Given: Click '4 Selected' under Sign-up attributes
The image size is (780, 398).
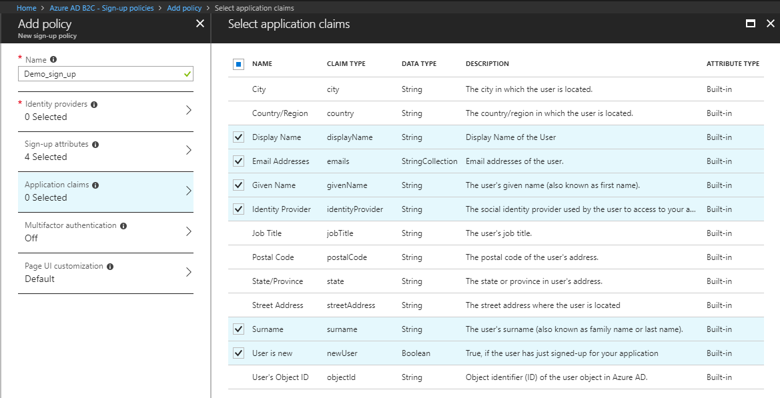Looking at the screenshot, I should click(46, 157).
